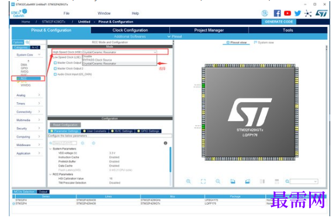This screenshot has width=336, height=218.
Task: Open the Twitter link icon
Action: pyautogui.click(x=297, y=13)
